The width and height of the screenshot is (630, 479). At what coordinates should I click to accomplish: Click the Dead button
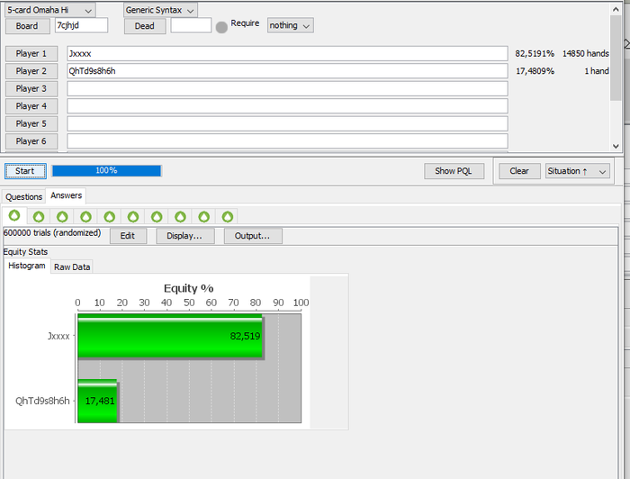tap(145, 26)
